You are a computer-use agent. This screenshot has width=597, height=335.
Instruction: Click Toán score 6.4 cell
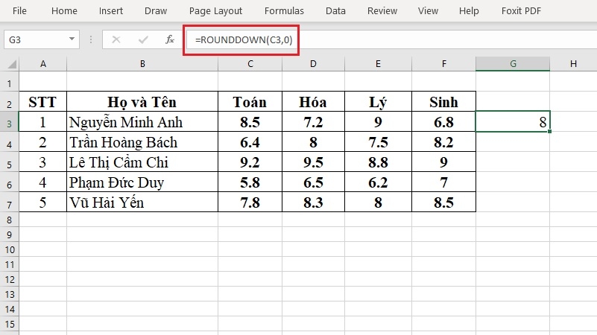coord(250,142)
